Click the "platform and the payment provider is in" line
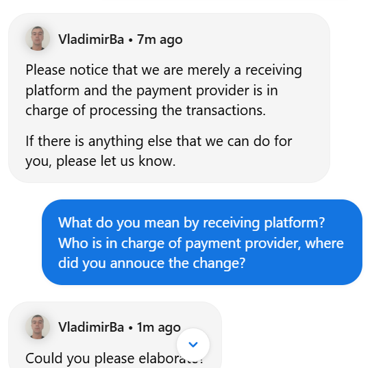 (151, 90)
